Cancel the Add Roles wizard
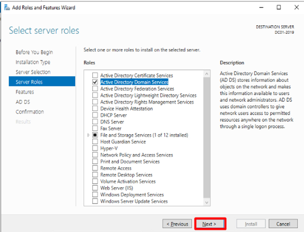Viewport: 304px width, 232px height. [283, 224]
